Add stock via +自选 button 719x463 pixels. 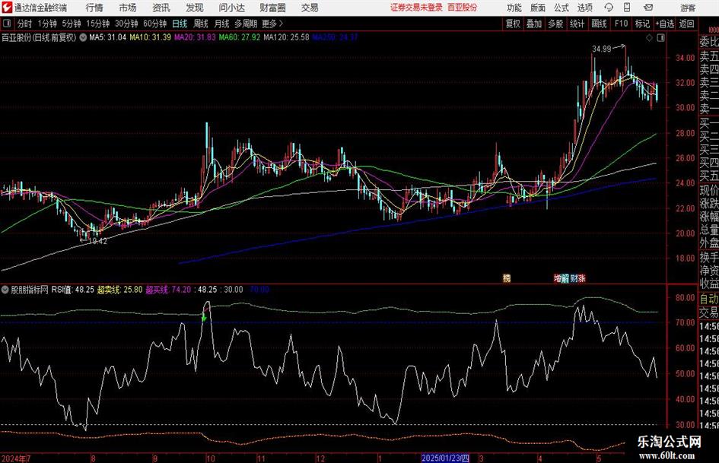click(x=665, y=24)
